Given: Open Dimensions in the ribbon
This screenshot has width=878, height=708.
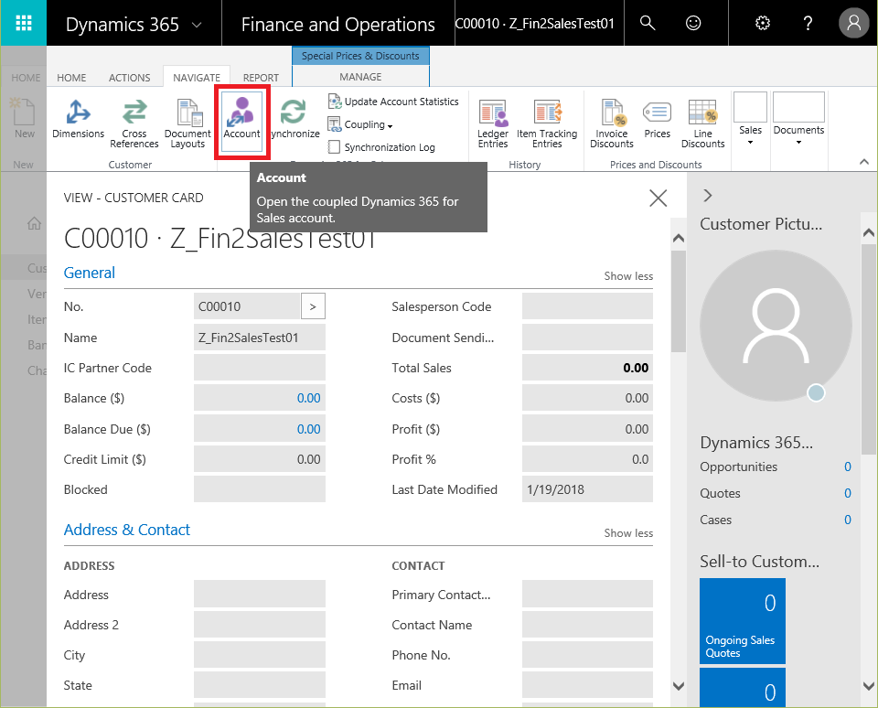Looking at the screenshot, I should click(x=79, y=119).
